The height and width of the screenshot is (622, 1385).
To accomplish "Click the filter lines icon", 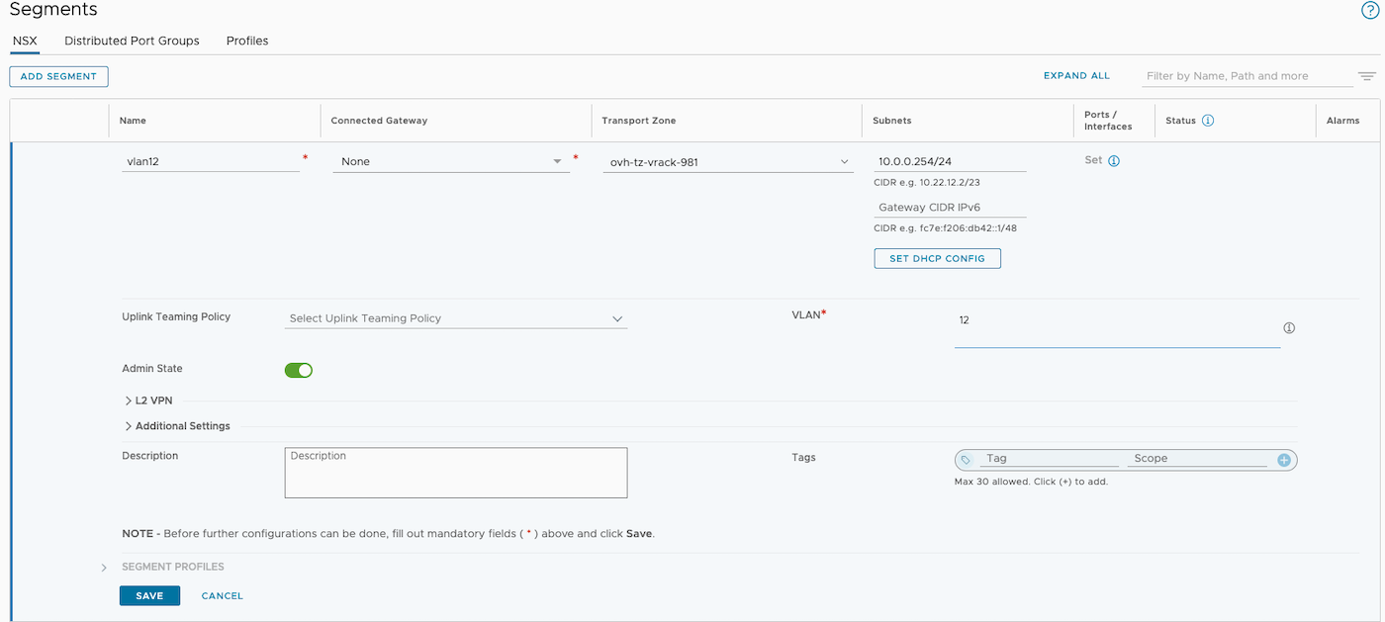I will [1366, 76].
